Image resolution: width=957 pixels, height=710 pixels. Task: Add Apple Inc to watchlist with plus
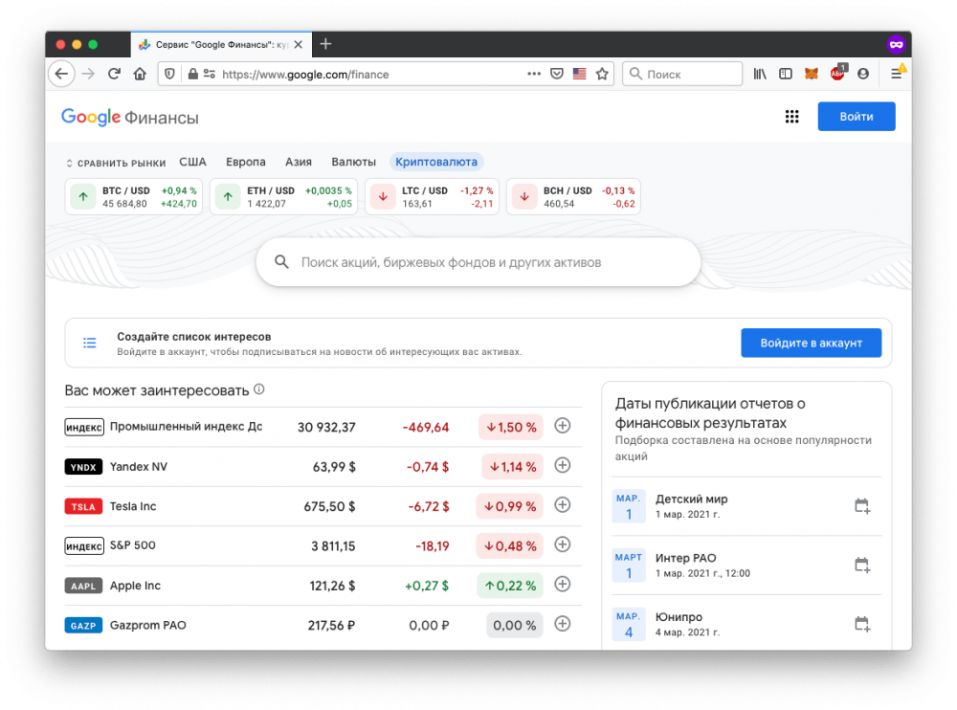[x=563, y=585]
